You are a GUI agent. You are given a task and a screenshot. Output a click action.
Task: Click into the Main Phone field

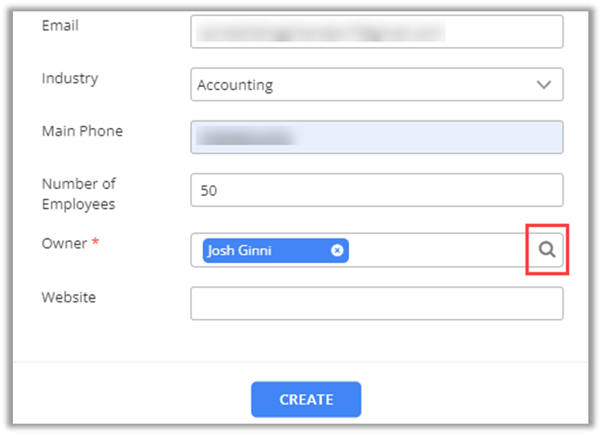tap(424, 137)
